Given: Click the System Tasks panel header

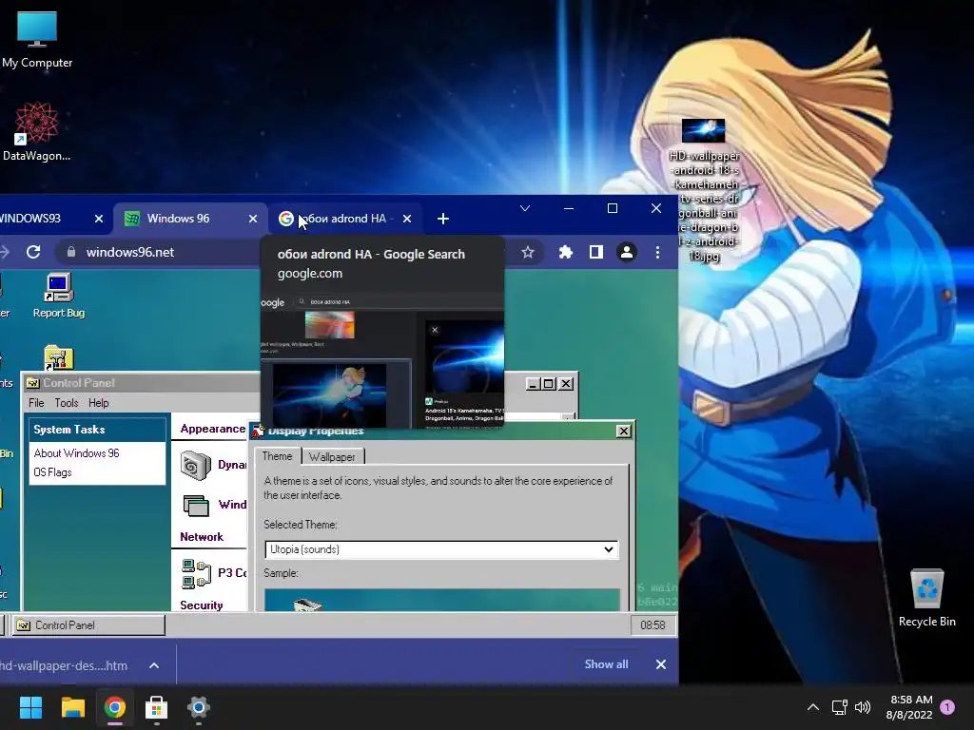Looking at the screenshot, I should [x=98, y=430].
